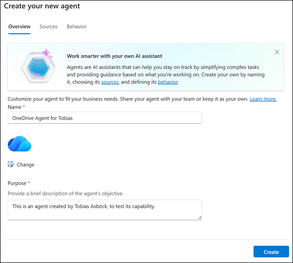
Task: Follow the 'behavior' link in the banner
Action: click(168, 82)
